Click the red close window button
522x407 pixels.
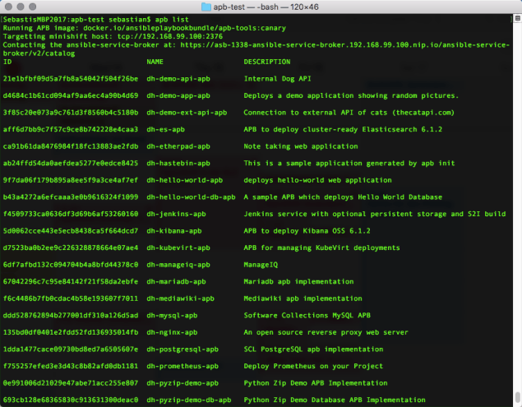coord(9,7)
